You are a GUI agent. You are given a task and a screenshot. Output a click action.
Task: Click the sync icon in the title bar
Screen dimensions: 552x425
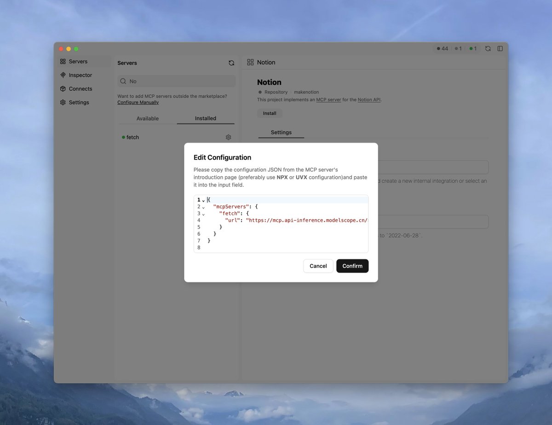[488, 48]
